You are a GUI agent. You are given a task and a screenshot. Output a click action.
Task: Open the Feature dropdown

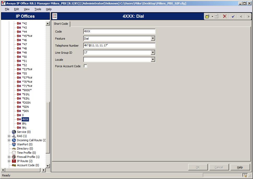pyautogui.click(x=153, y=39)
